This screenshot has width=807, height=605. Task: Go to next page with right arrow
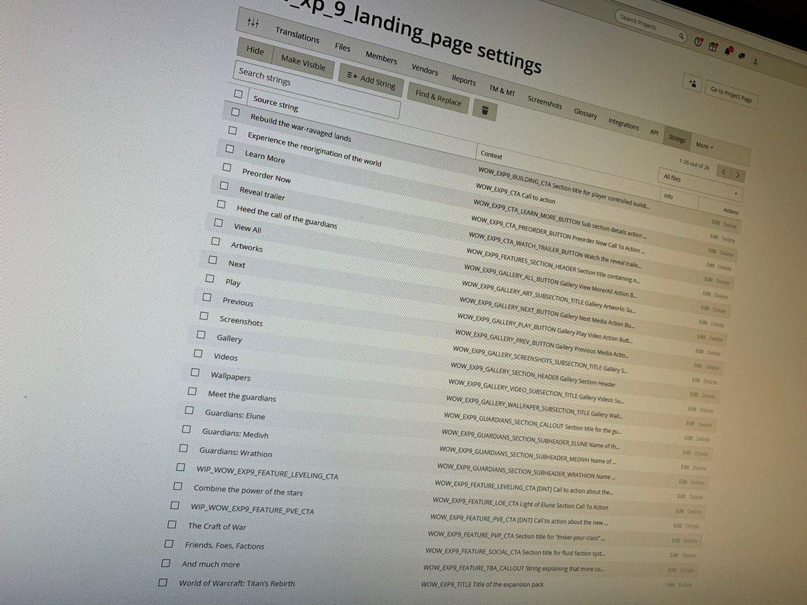pyautogui.click(x=738, y=175)
